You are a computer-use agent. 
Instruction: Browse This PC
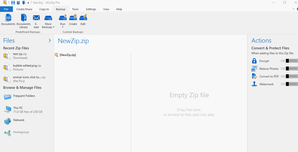pos(18,108)
